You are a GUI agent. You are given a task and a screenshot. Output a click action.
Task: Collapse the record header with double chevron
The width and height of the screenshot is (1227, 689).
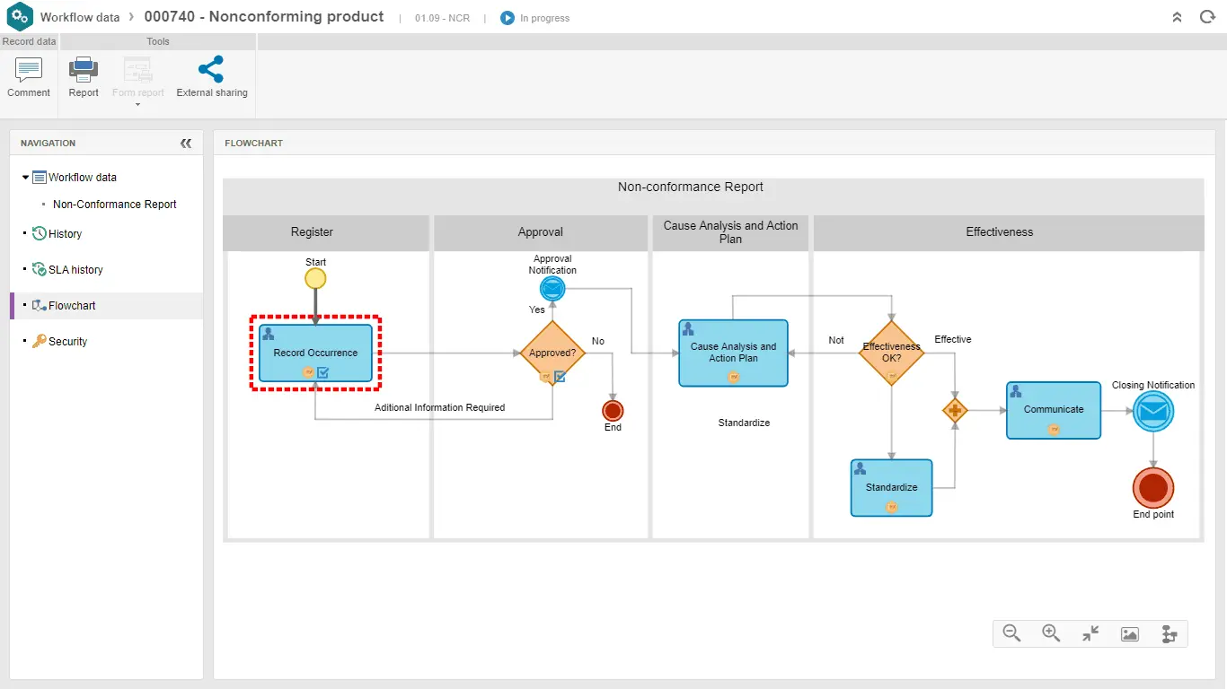pos(1177,17)
